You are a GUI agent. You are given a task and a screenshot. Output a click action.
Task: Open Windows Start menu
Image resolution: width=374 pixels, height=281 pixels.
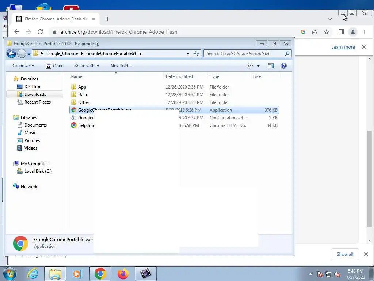[10, 274]
